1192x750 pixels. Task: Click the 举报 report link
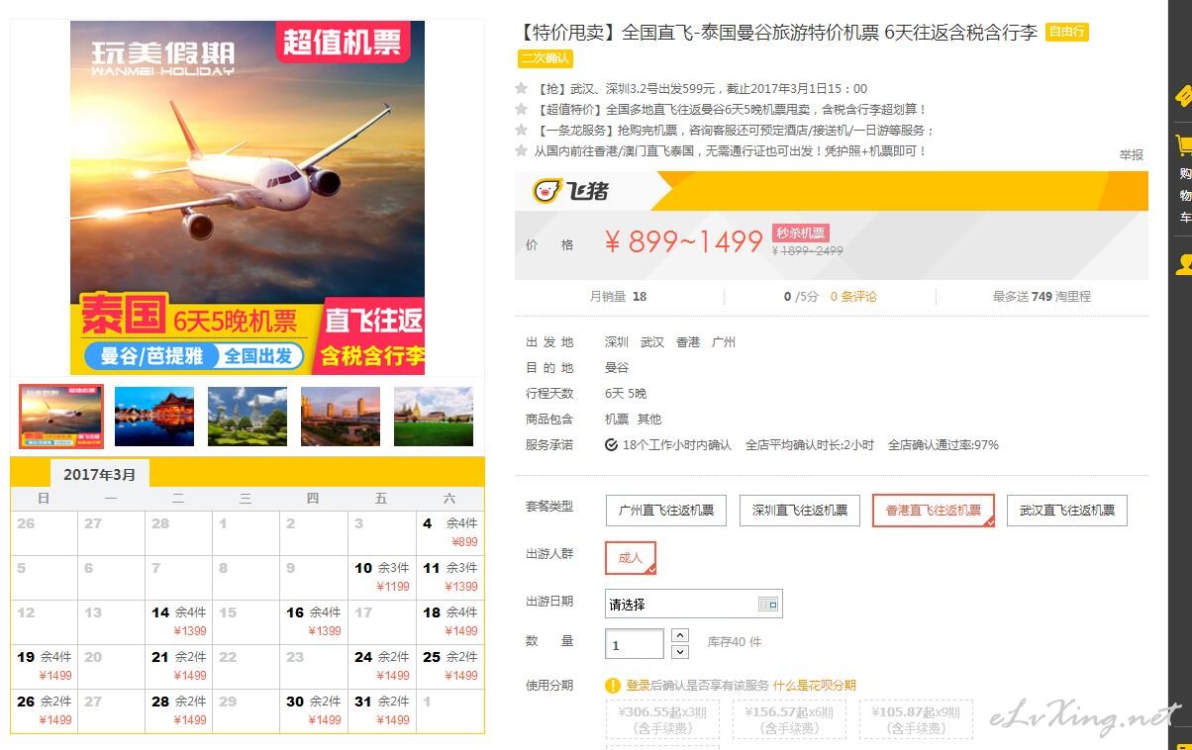pos(1131,154)
